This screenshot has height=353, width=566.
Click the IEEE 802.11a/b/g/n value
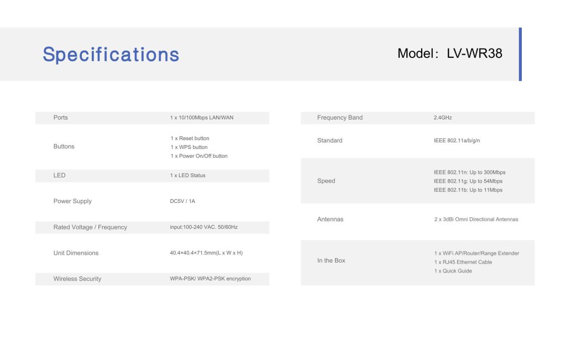(x=457, y=141)
